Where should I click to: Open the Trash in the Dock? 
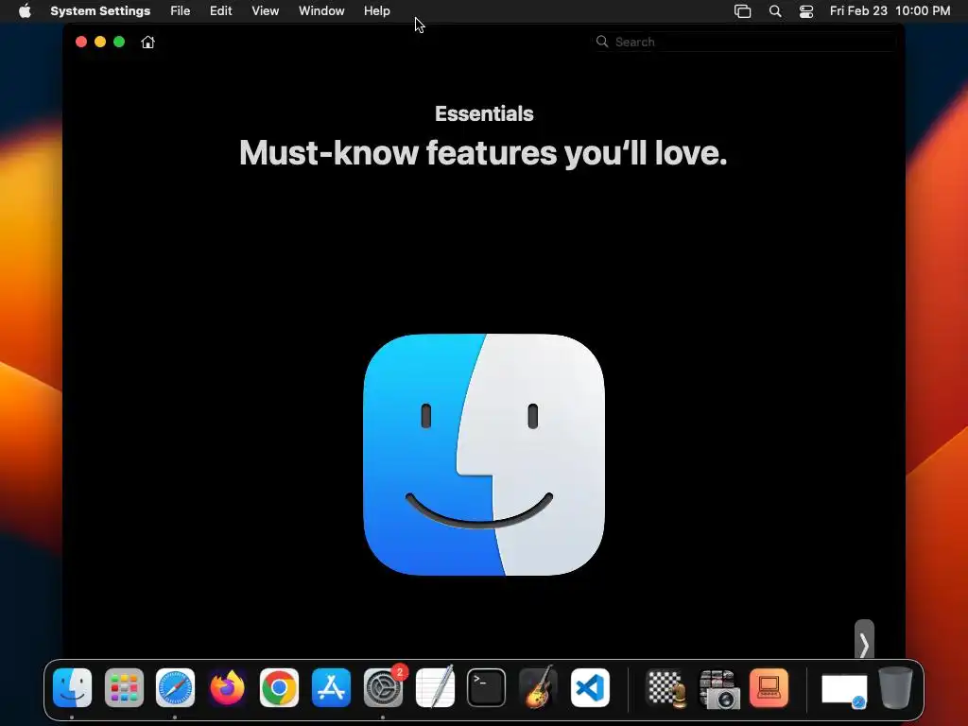(x=895, y=688)
